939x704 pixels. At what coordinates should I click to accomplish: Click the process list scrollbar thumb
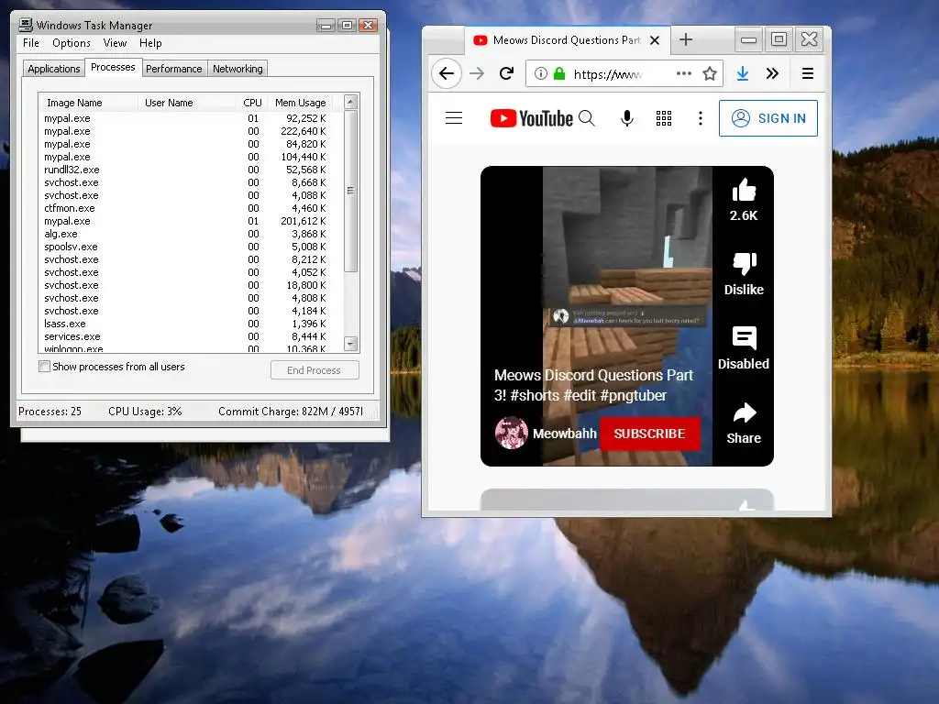point(351,191)
